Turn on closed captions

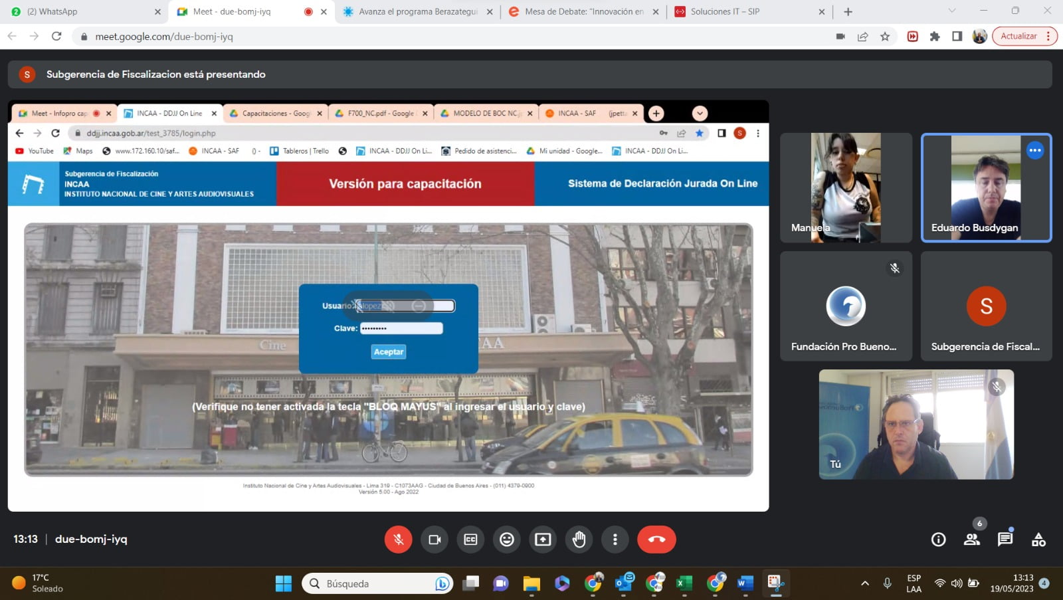pos(470,540)
